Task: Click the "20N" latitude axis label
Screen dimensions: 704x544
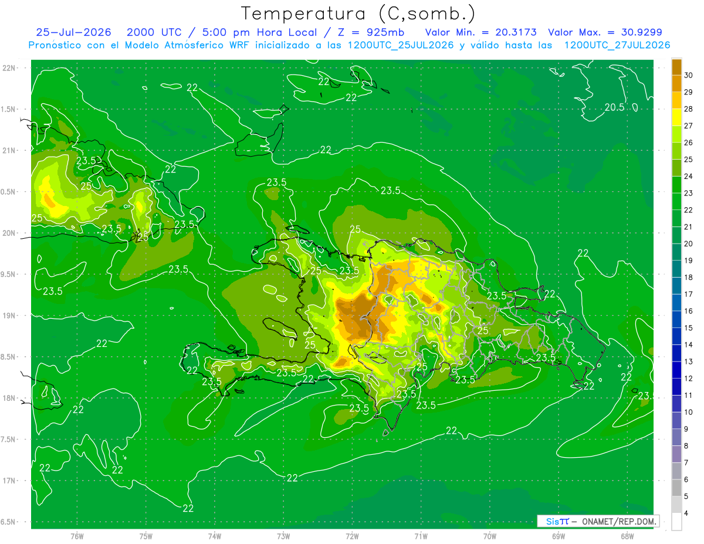Action: (x=10, y=233)
